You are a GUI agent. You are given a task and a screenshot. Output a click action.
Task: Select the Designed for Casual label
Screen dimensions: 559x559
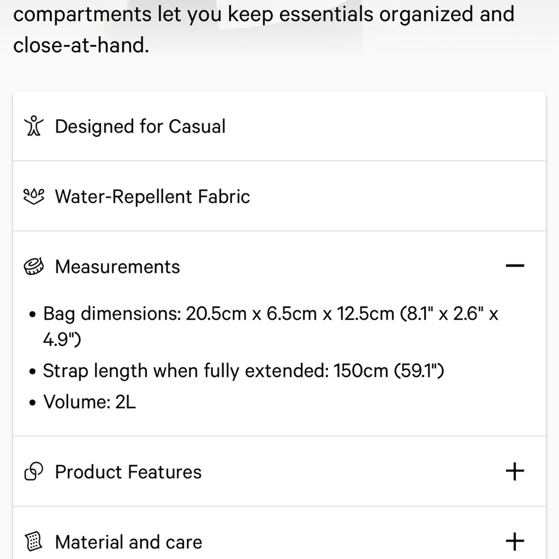[x=140, y=126]
